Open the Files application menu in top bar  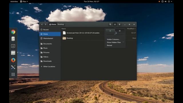click(24, 1)
